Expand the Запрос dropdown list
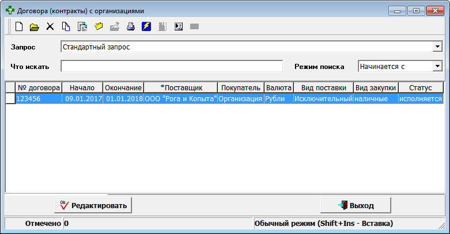Viewport: 450px width, 234px height. pyautogui.click(x=437, y=47)
